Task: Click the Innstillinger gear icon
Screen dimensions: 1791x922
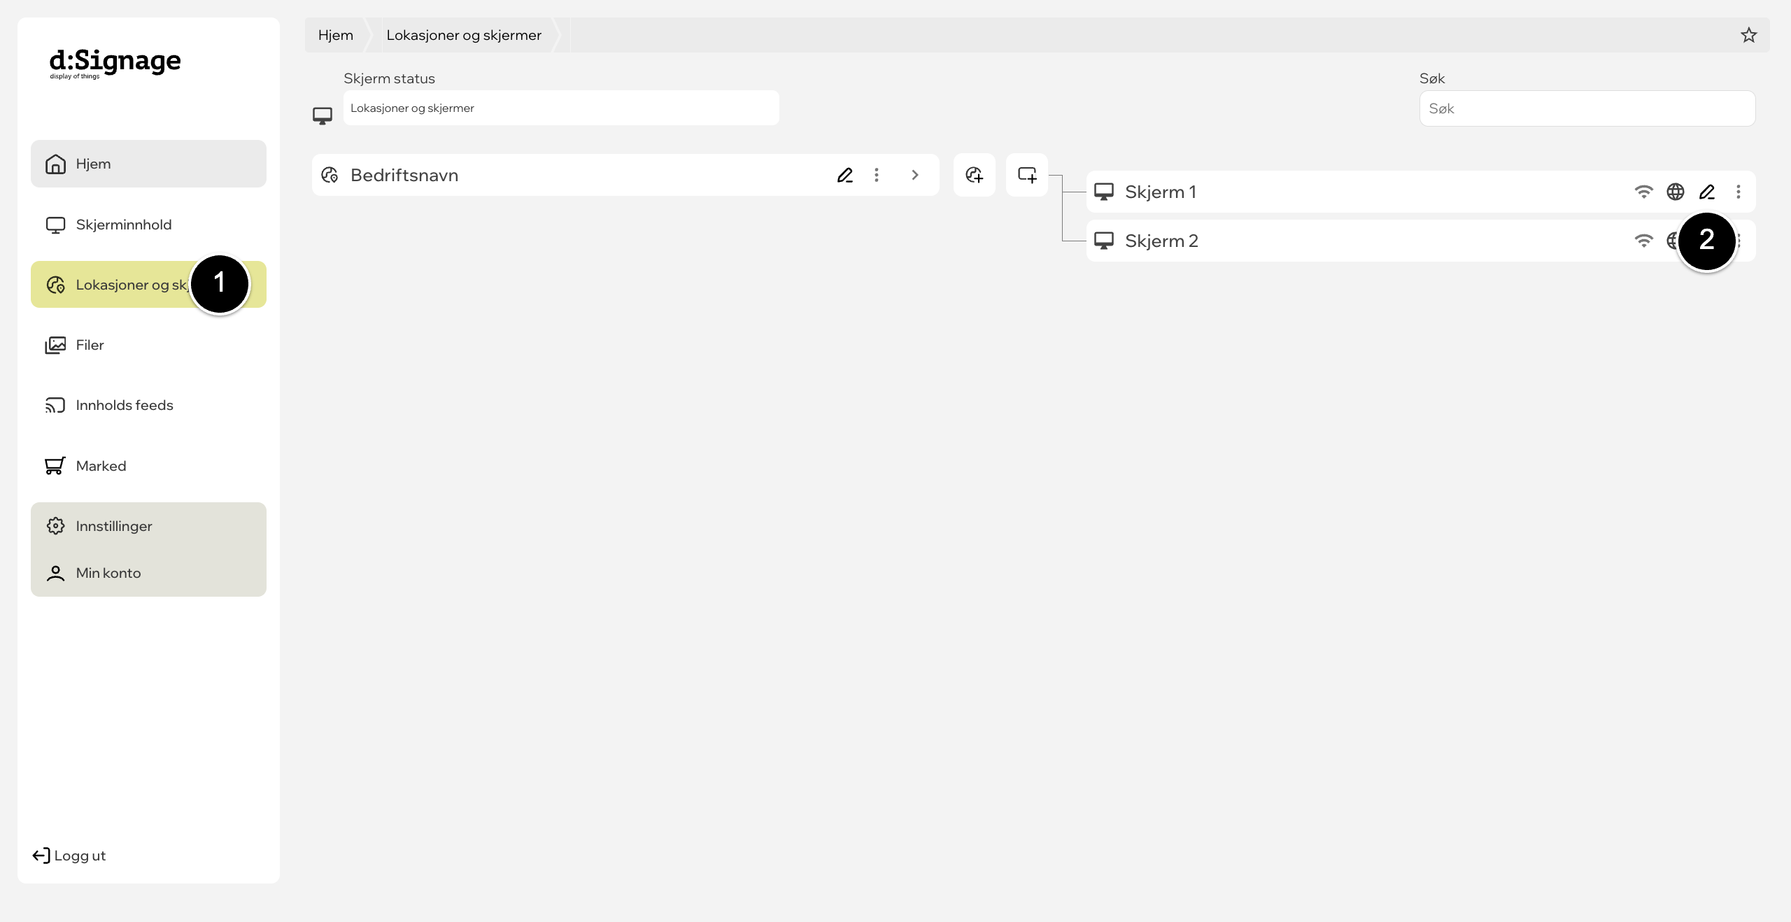Action: [55, 526]
